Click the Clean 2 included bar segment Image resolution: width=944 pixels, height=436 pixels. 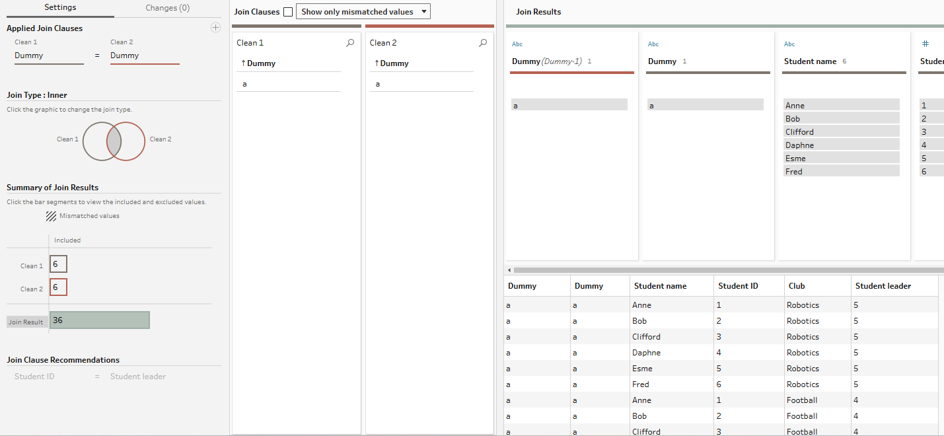pos(58,287)
